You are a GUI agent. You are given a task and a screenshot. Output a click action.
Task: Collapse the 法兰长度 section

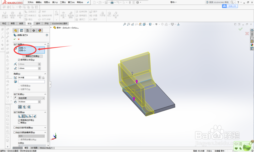45,94
